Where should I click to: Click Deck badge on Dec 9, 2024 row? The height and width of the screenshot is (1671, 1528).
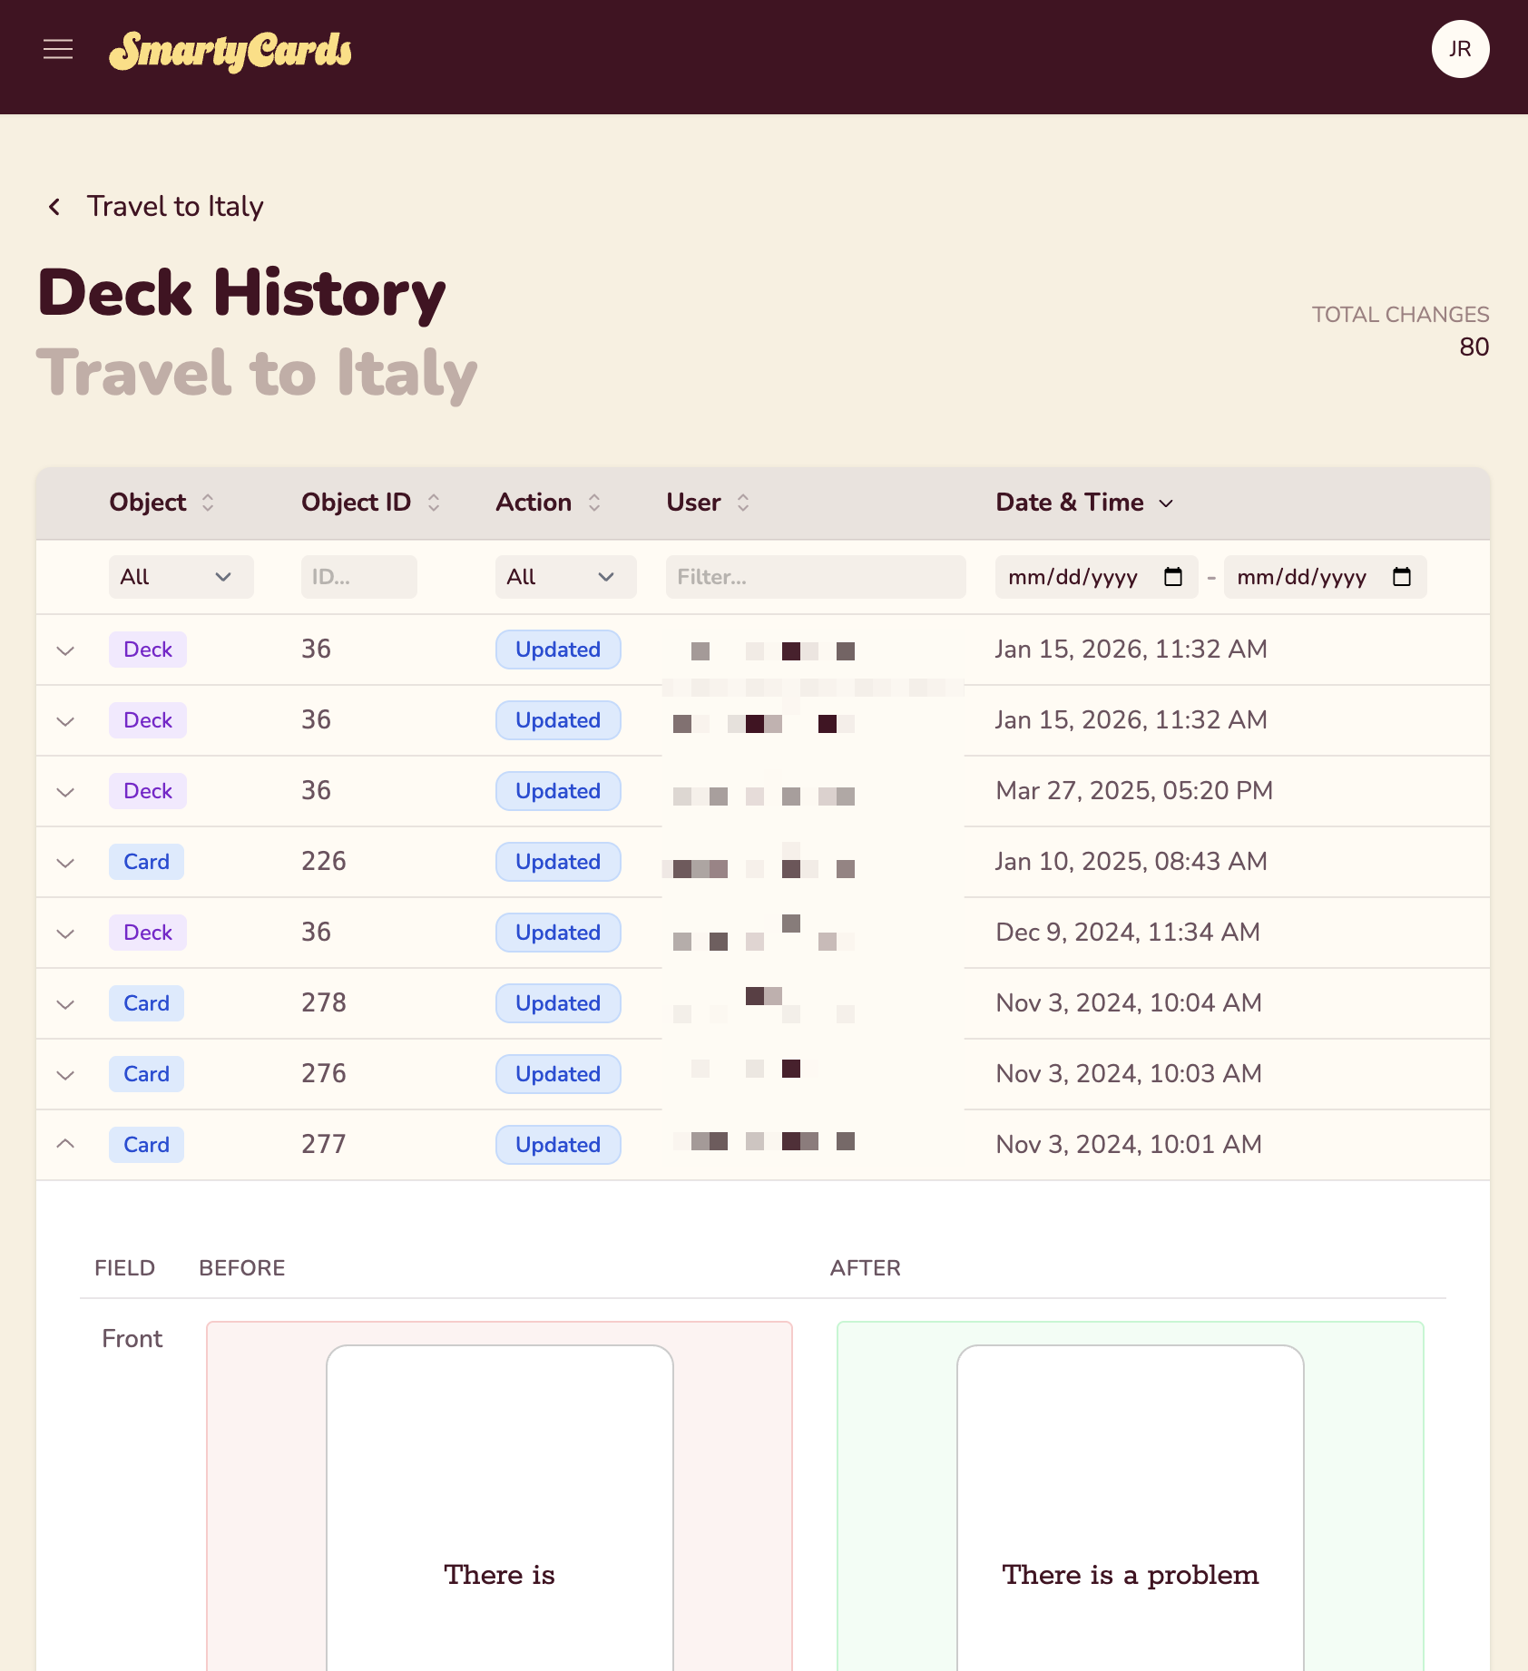pyautogui.click(x=148, y=933)
